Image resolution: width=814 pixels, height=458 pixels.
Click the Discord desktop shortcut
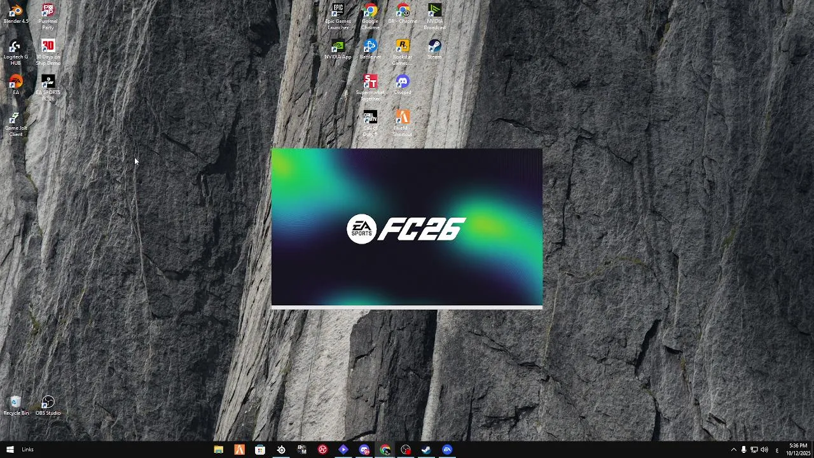(403, 85)
